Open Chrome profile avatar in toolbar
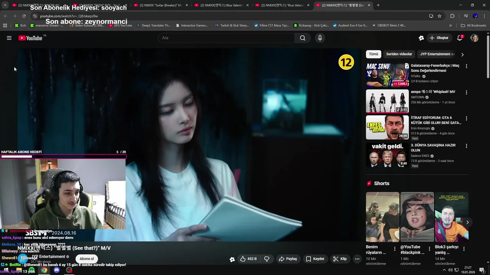 475,16
